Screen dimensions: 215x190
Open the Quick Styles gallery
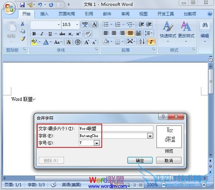pos(168,31)
